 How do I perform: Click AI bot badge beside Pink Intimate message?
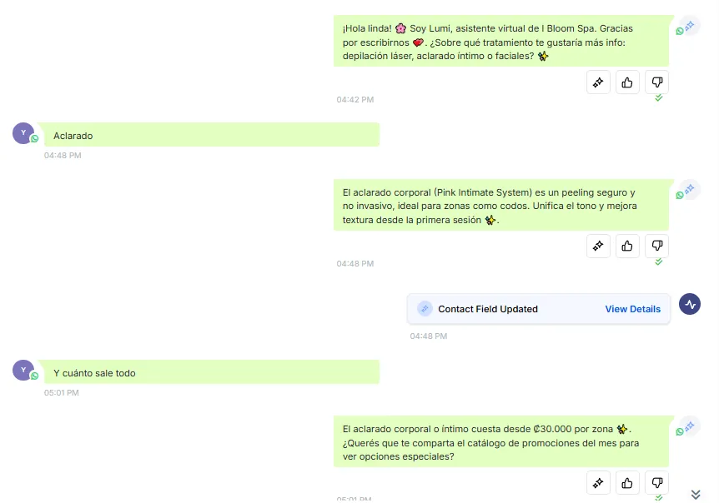(x=688, y=191)
